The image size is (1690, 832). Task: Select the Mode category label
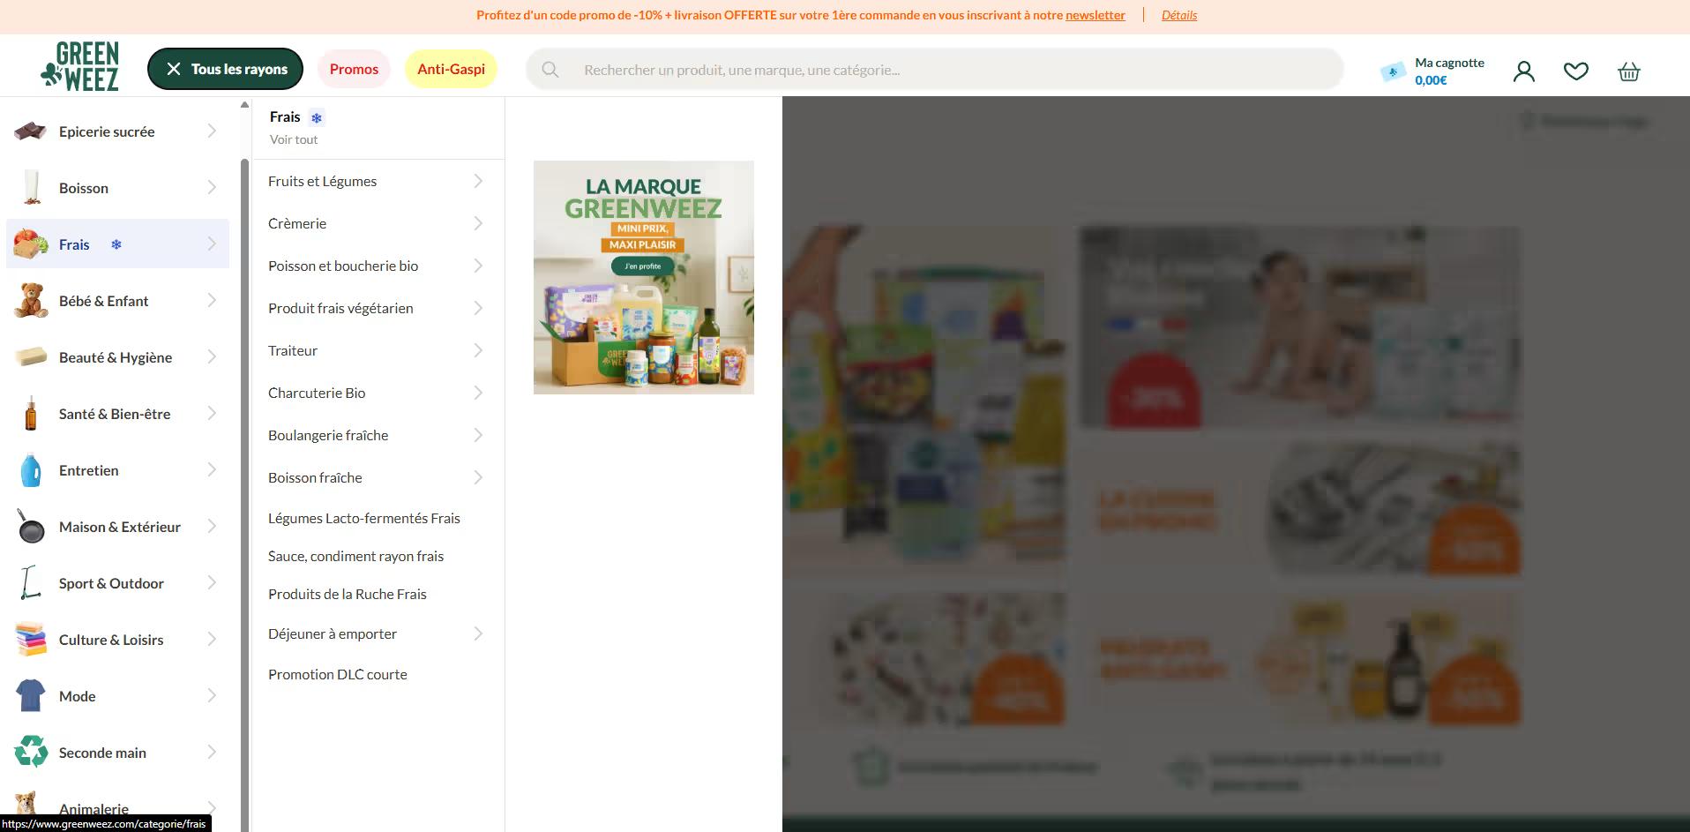77,696
